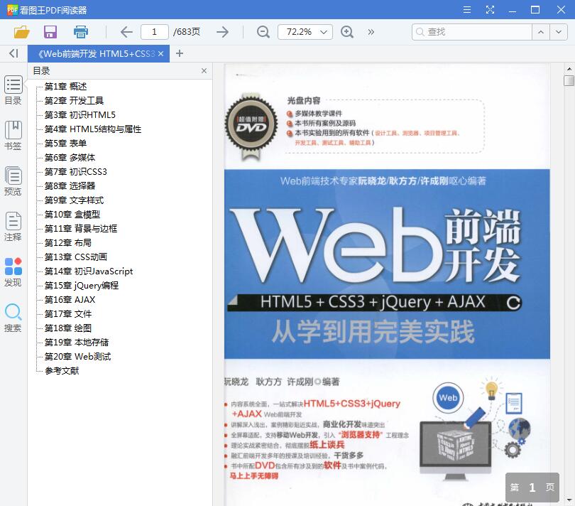This screenshot has width=575, height=506.
Task: Select the 搜索 search icon in sidebar
Action: [13, 313]
